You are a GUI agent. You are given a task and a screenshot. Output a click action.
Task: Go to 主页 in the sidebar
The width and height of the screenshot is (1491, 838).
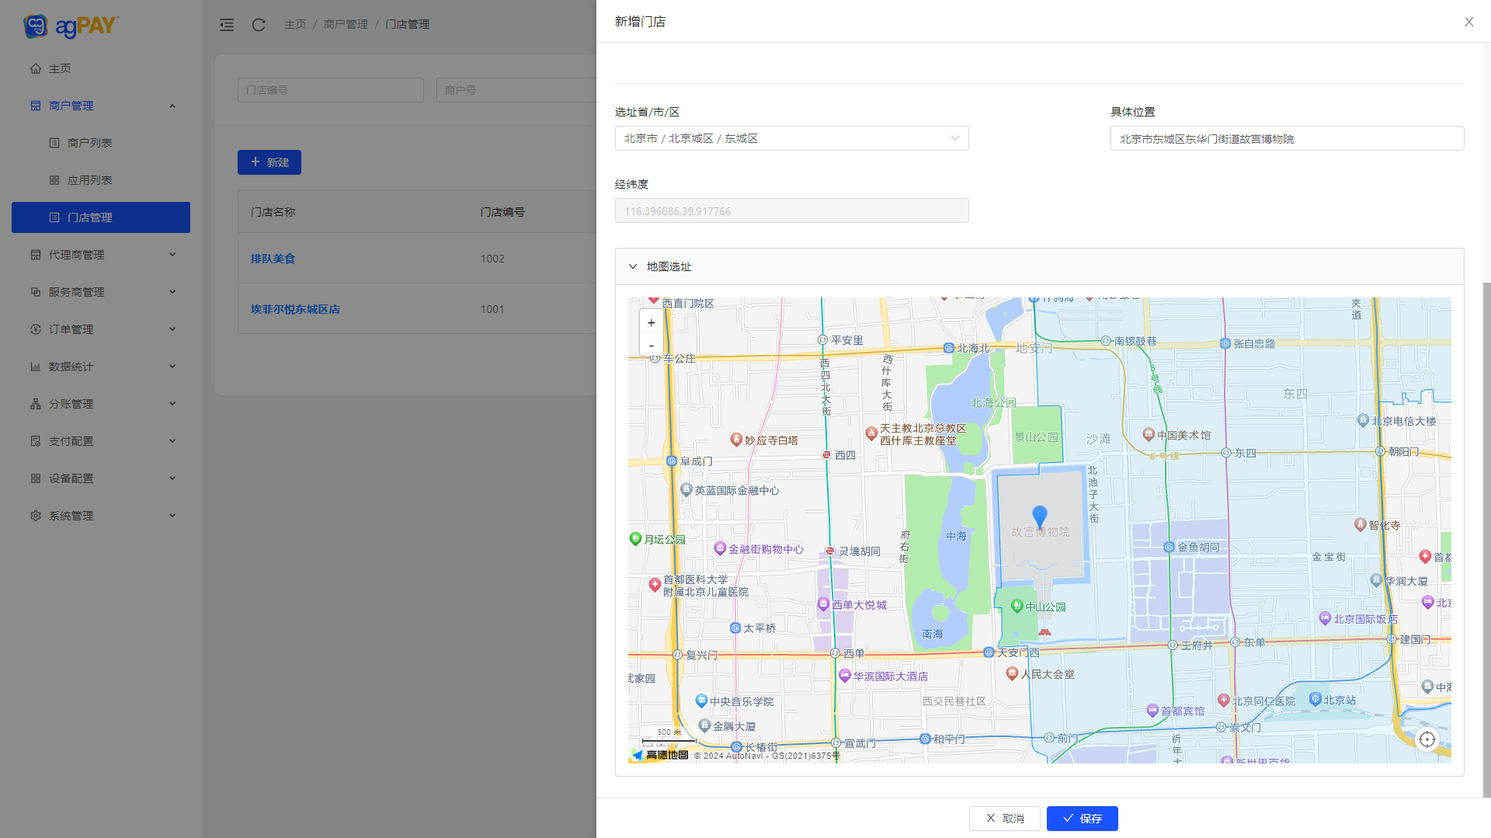click(x=60, y=68)
